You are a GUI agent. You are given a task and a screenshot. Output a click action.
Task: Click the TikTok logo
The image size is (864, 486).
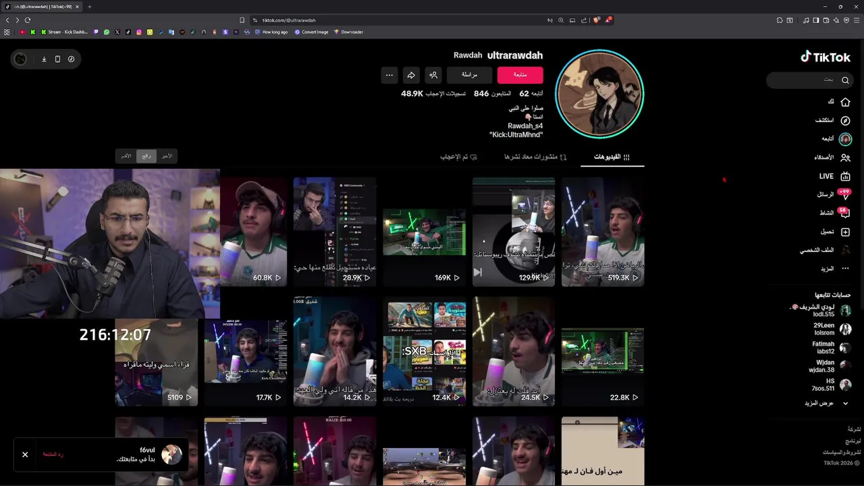coord(826,57)
